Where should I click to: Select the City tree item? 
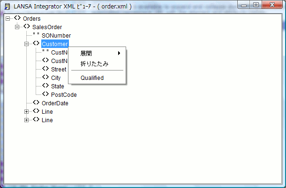[56, 78]
